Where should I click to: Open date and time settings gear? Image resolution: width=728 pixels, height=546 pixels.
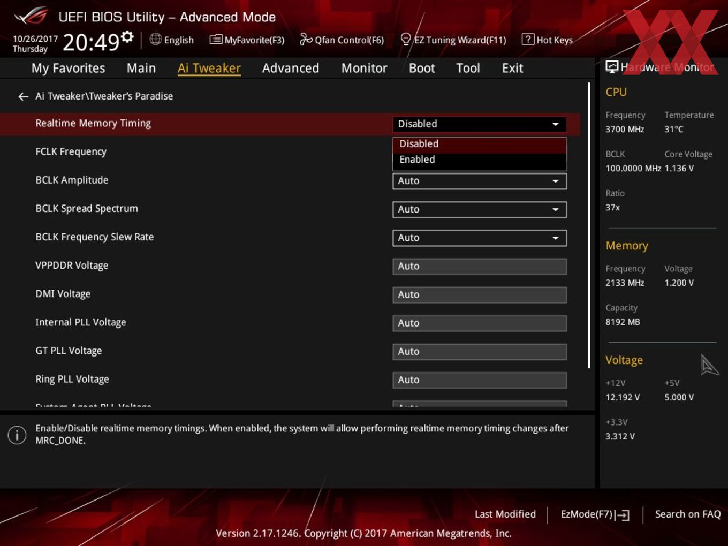[127, 36]
